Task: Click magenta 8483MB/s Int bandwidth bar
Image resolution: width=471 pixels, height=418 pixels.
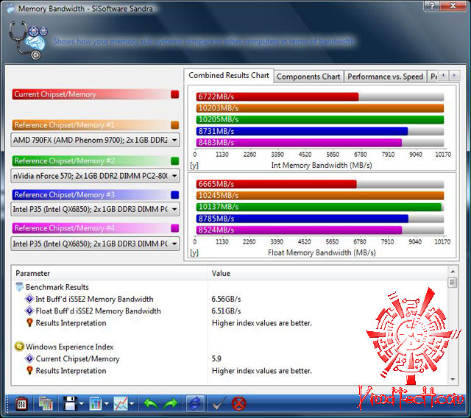Action: click(x=299, y=143)
